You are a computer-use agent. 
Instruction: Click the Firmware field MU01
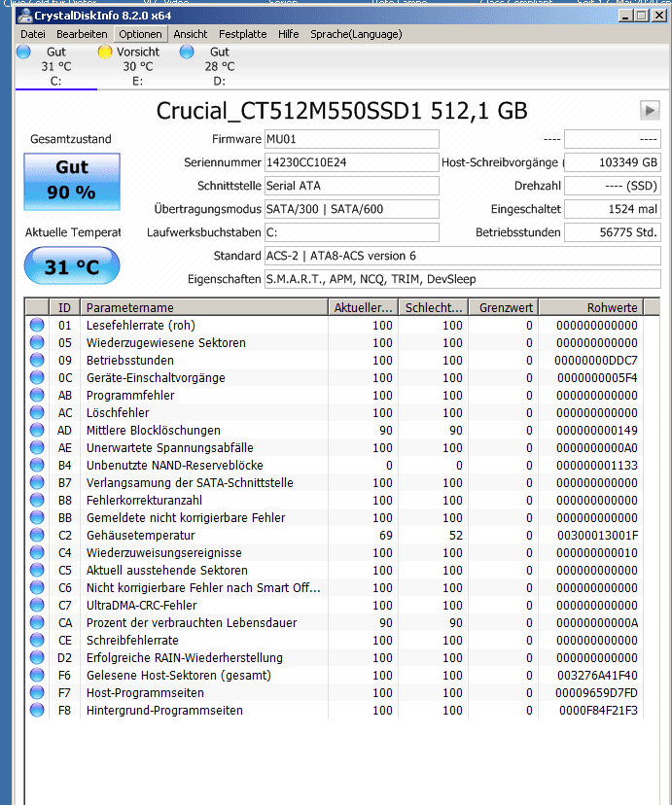(x=352, y=139)
